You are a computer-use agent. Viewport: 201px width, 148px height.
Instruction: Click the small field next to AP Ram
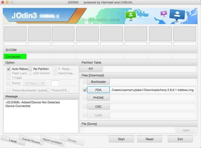coord(55,83)
